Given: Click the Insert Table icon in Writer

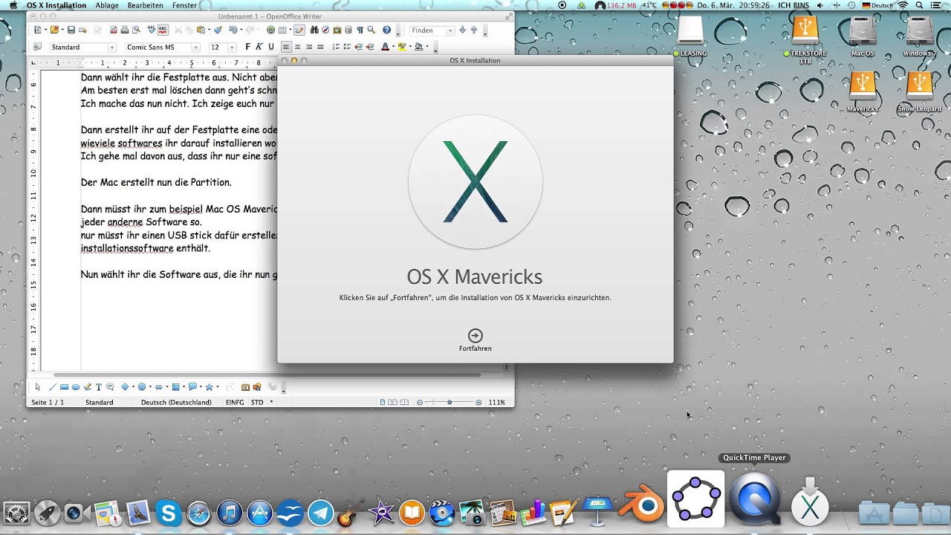Looking at the screenshot, I should tap(282, 30).
